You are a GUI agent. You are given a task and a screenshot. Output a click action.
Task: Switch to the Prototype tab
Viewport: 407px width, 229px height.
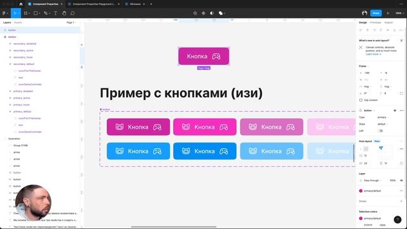pos(375,23)
